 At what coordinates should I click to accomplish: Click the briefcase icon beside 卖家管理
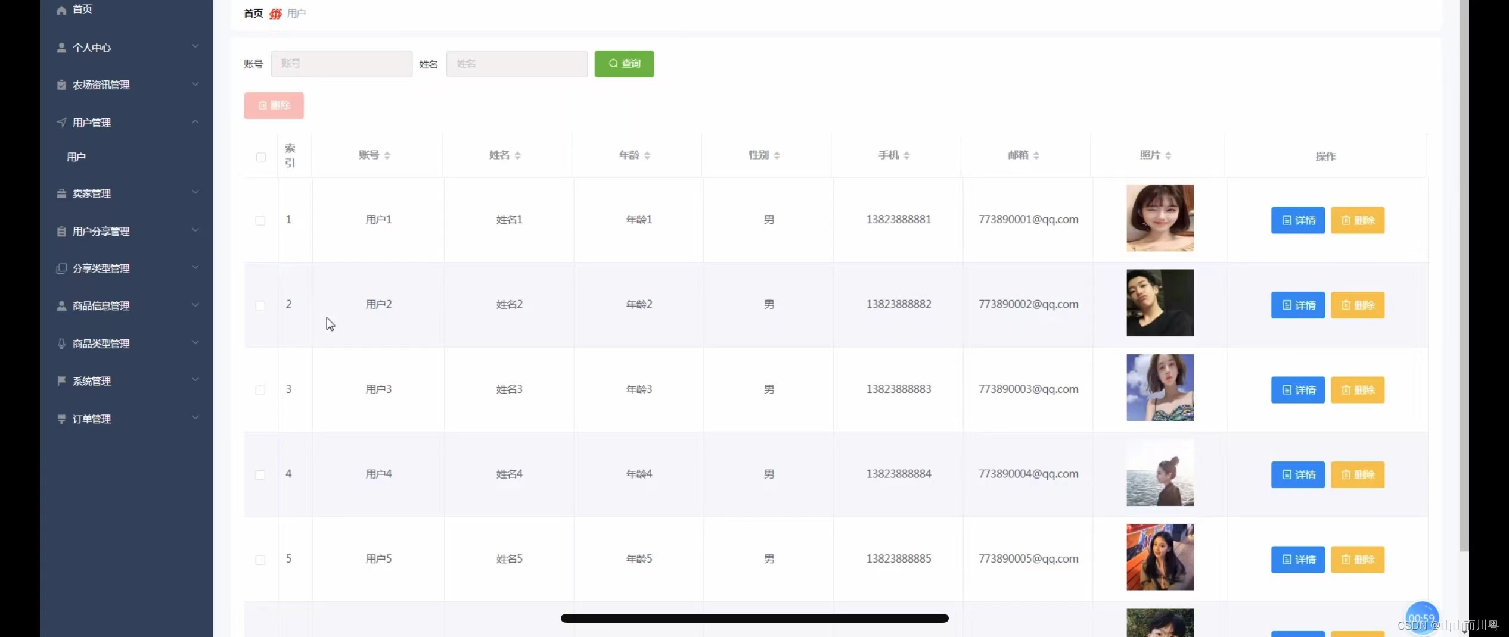click(61, 193)
